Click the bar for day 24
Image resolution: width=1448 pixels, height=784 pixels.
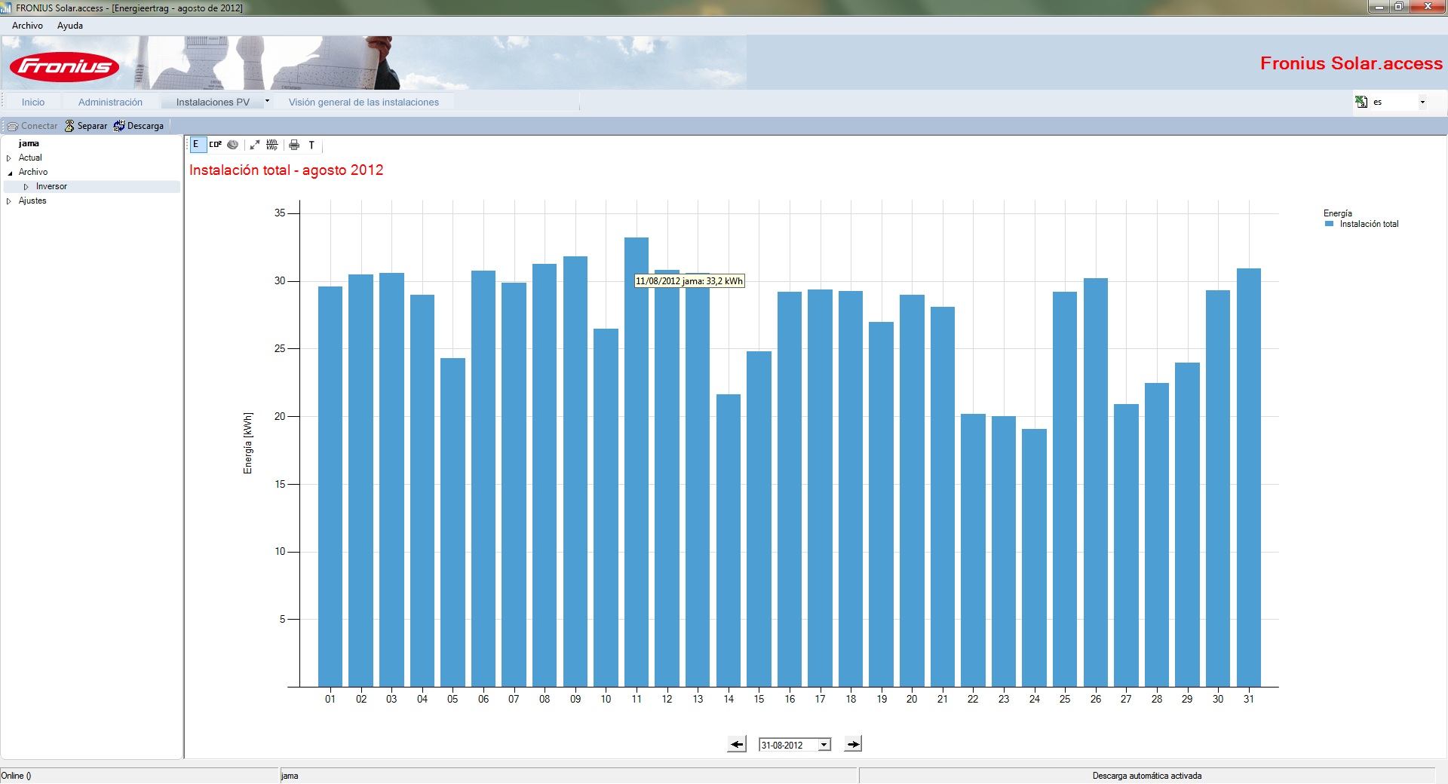[x=1034, y=558]
